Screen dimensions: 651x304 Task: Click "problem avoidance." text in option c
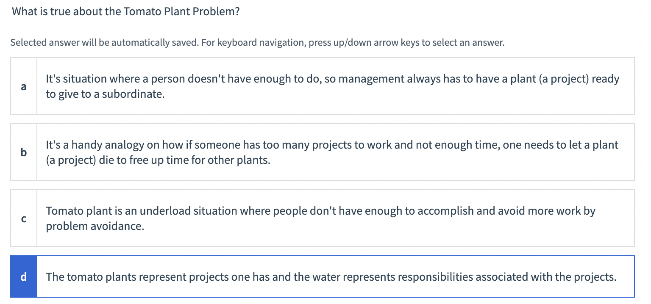(95, 226)
